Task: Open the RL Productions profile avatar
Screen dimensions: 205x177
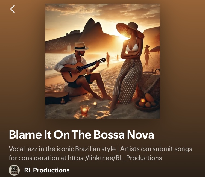Action: point(14,170)
